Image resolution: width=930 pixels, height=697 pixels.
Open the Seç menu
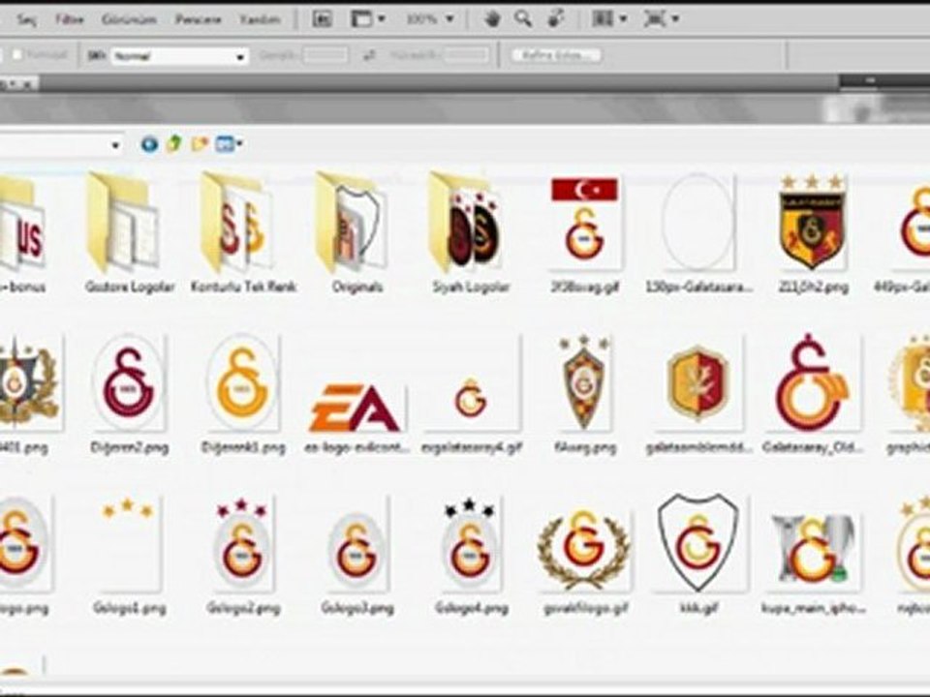[27, 20]
